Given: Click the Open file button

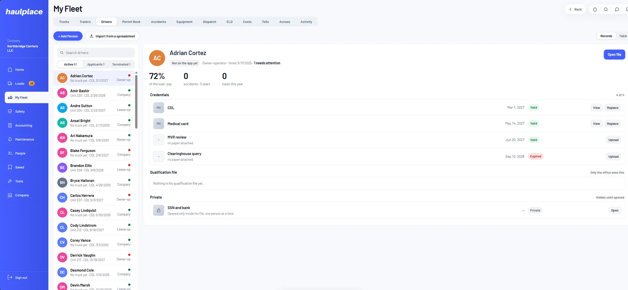Looking at the screenshot, I should point(614,54).
